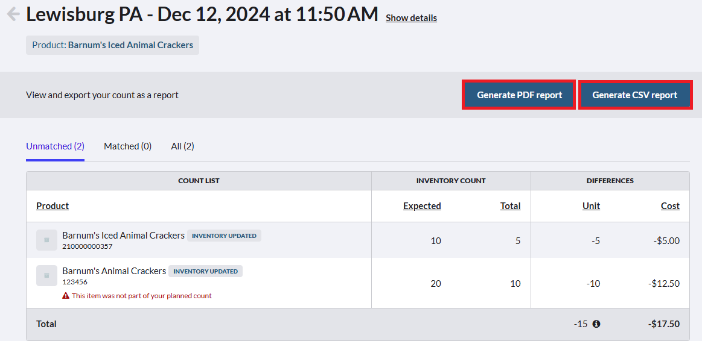
Task: Select Barnum's Iced Animal Crackers row name
Action: click(123, 235)
